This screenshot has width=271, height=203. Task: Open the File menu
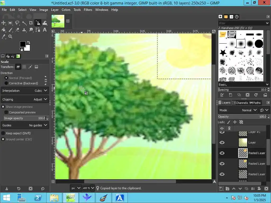click(4, 10)
